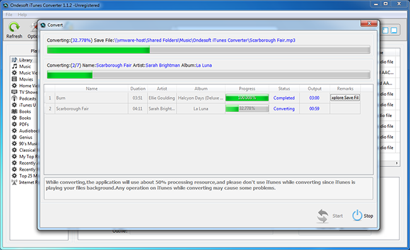Click the Duation column header
This screenshot has height=250, width=410.
coord(138,89)
